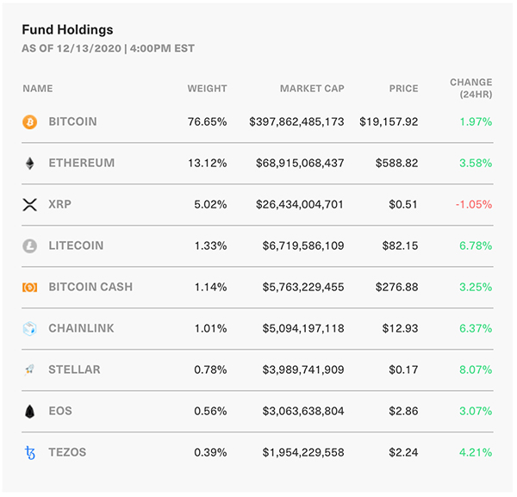Click the orange Bitcoin Cash icon
Viewport: 517px width, 497px height.
pyautogui.click(x=29, y=288)
